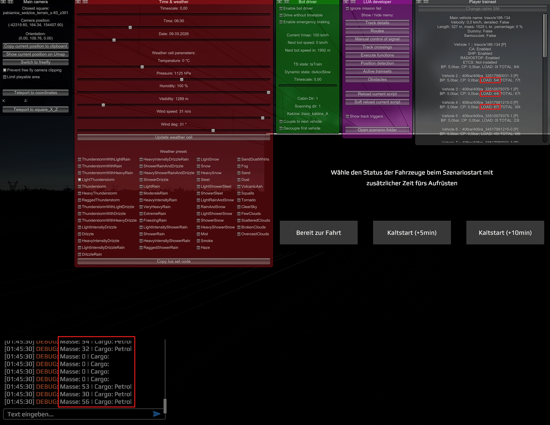550x425 pixels.
Task: Check Couple to next vehicle
Action: click(x=281, y=122)
